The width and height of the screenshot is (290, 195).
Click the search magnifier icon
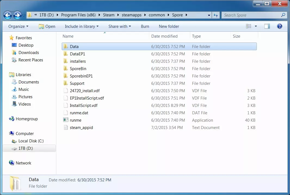point(283,15)
